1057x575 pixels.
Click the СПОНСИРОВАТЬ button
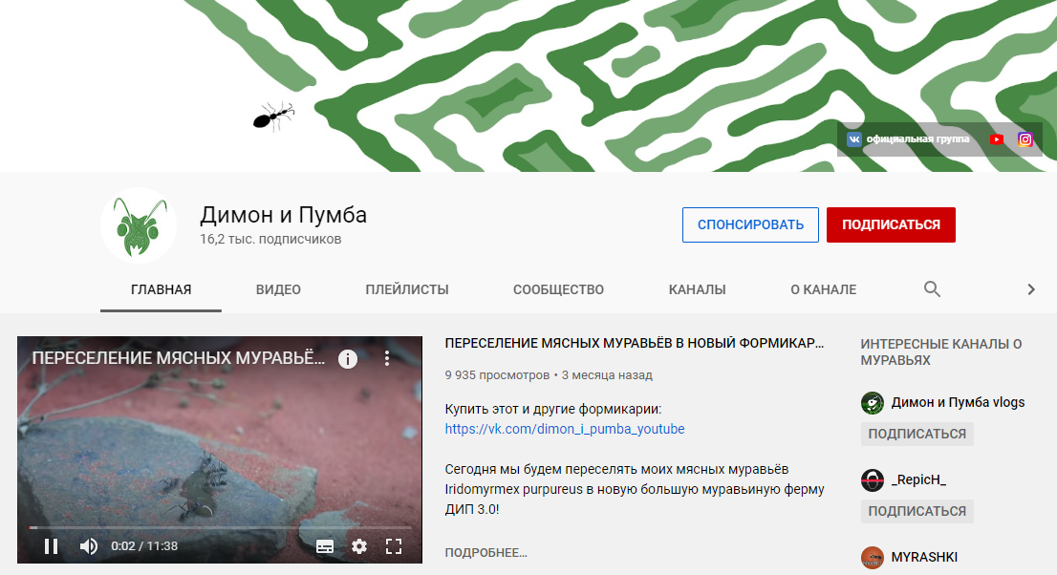pyautogui.click(x=750, y=225)
